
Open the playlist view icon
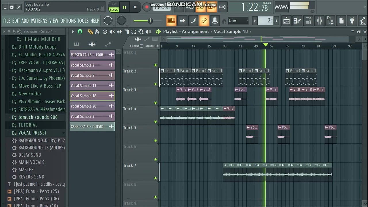click(286, 21)
